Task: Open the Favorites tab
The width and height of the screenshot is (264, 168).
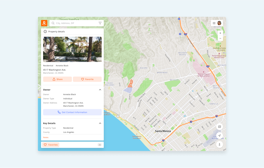Action: (51, 145)
